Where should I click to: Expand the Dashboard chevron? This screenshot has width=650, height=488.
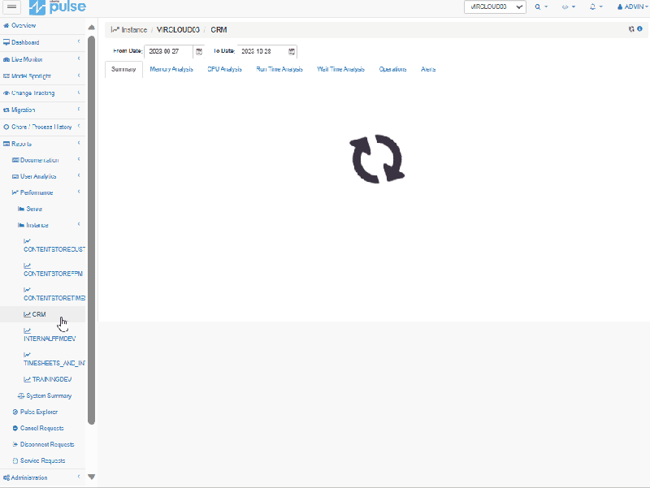coord(79,41)
